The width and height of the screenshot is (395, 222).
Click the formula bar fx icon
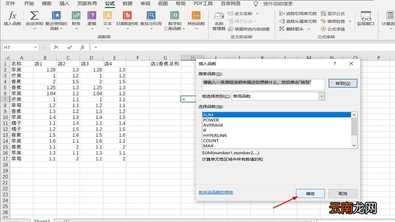(x=82, y=47)
